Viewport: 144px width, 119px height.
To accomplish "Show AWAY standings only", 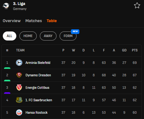I will tap(48, 36).
